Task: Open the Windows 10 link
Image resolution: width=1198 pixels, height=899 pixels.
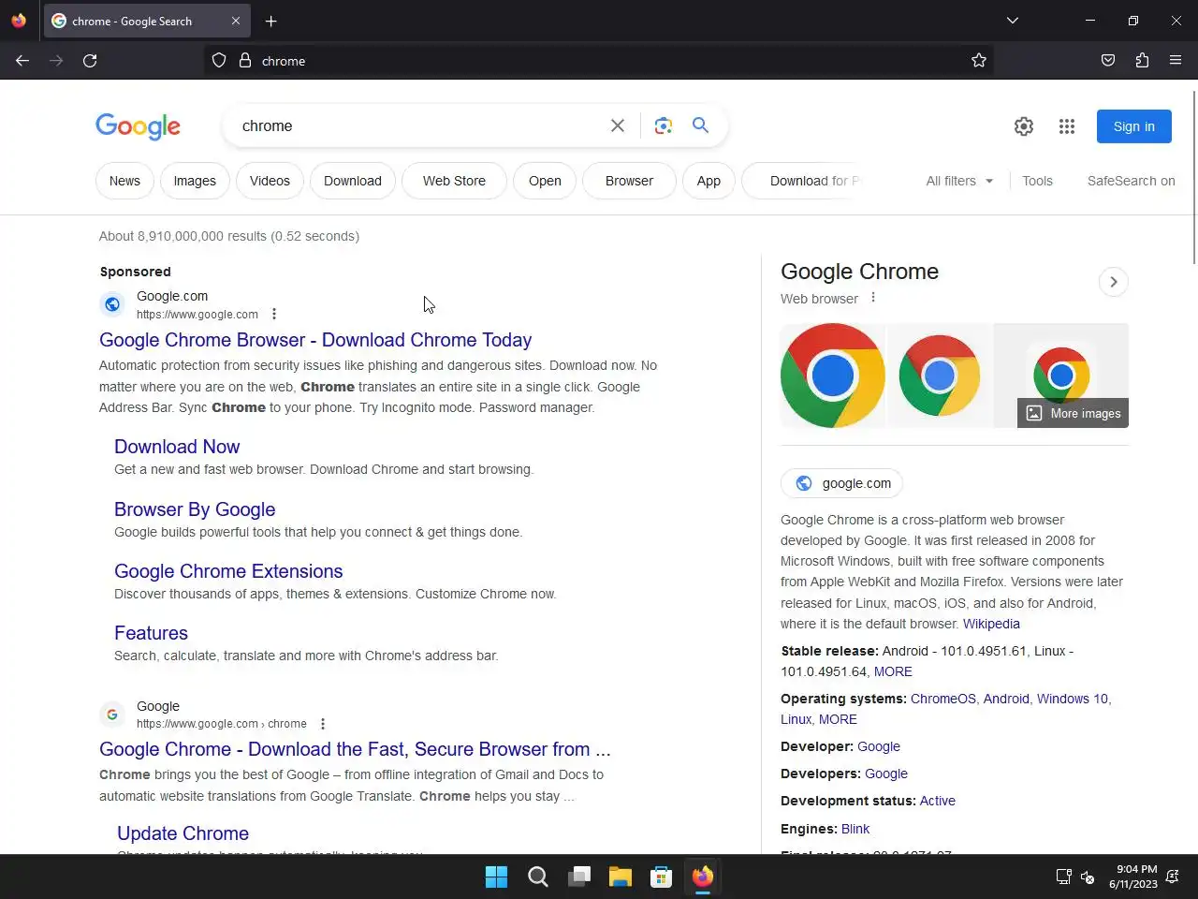Action: coord(1072,699)
